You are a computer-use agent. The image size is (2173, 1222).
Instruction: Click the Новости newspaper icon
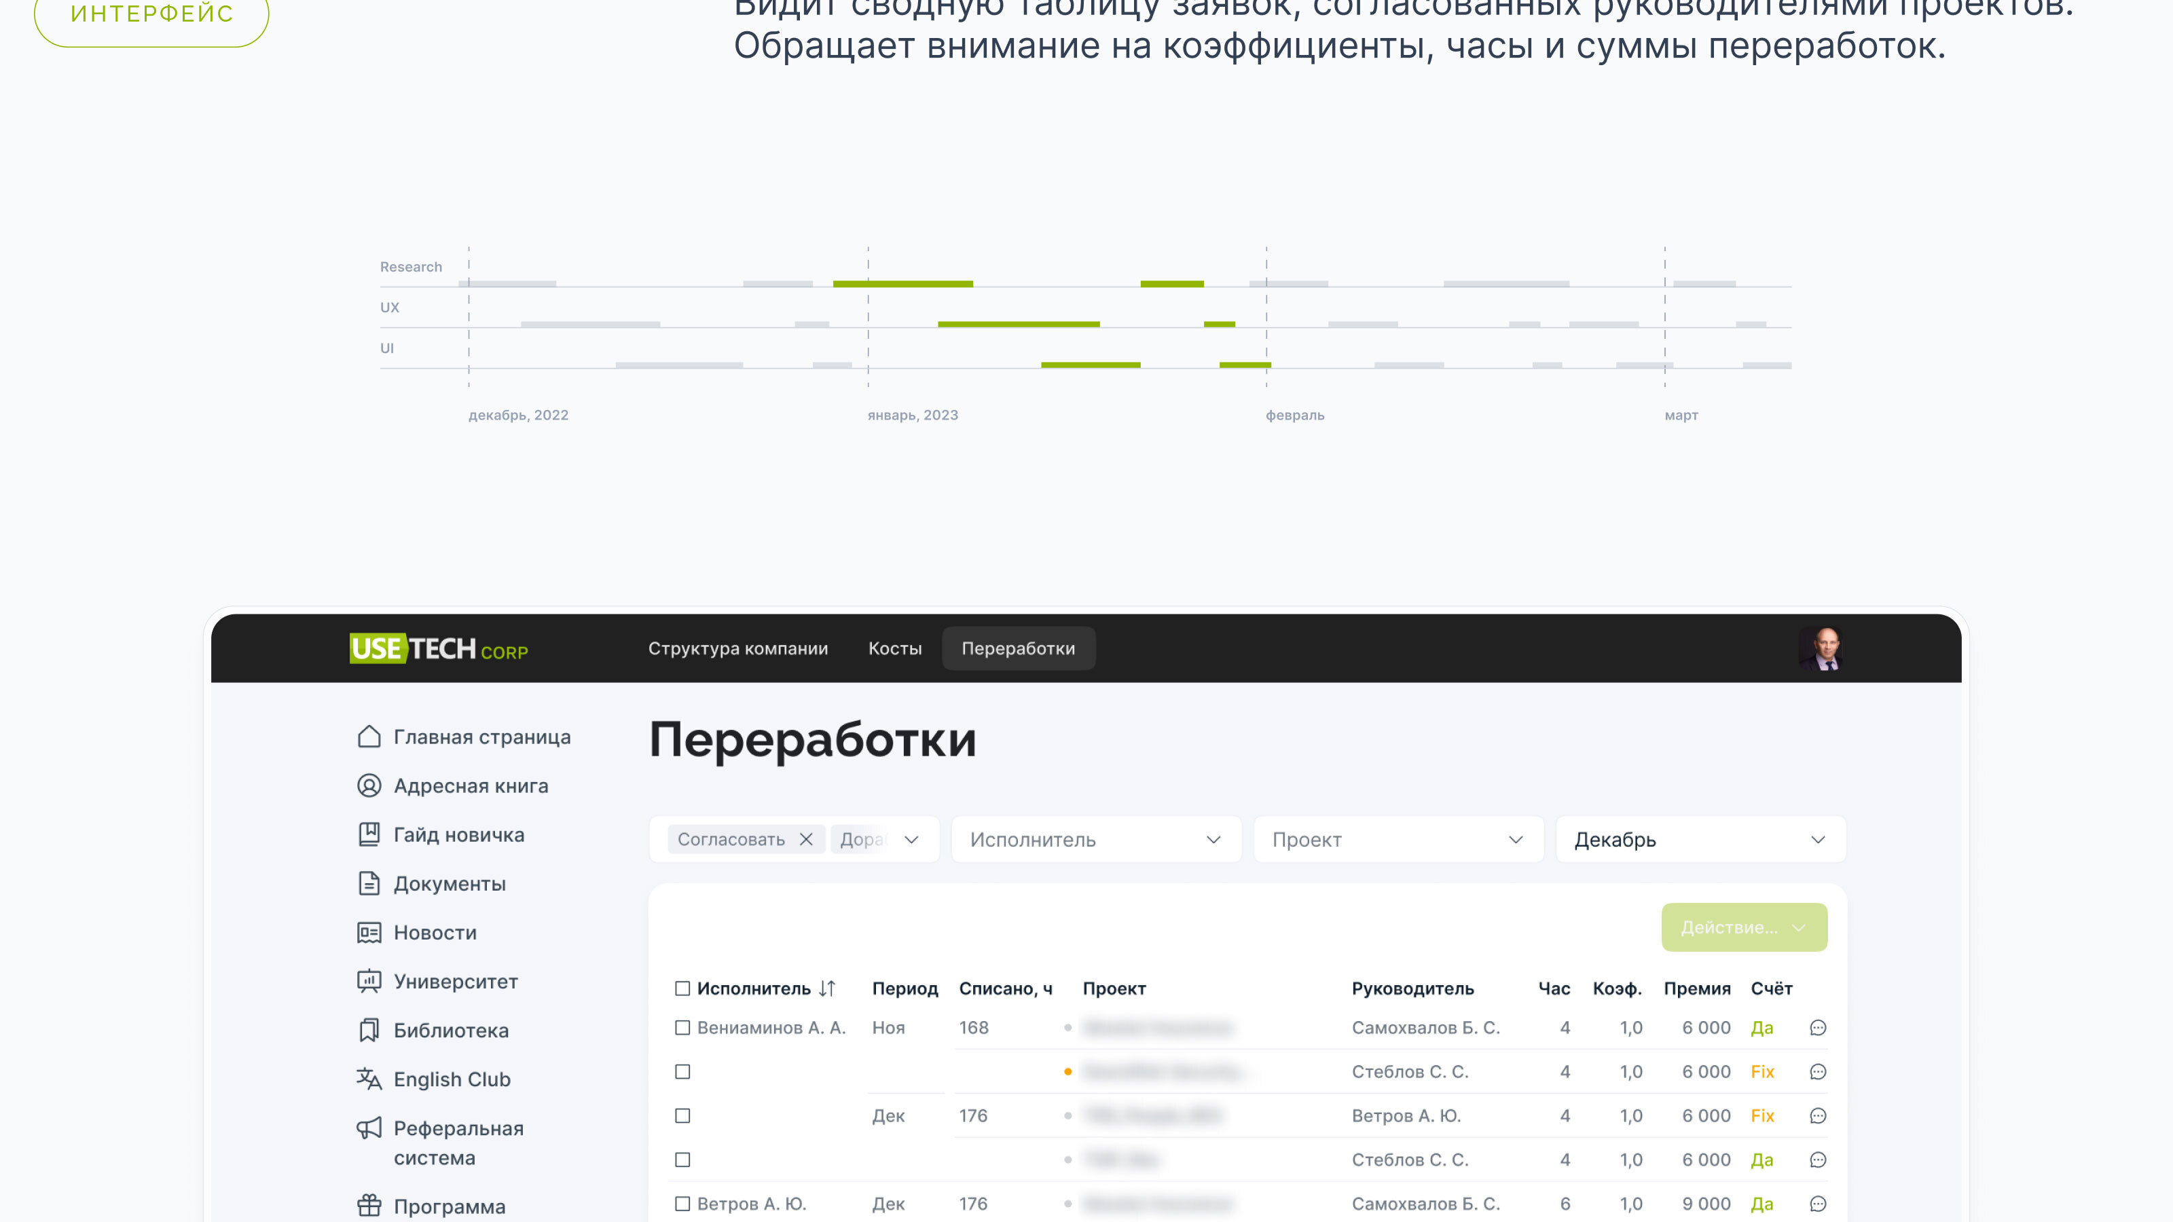click(369, 932)
